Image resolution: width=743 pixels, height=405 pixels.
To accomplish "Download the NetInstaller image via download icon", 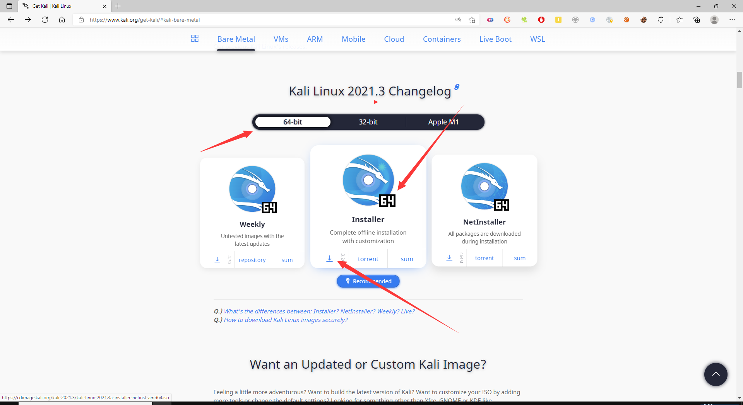I will coord(449,258).
